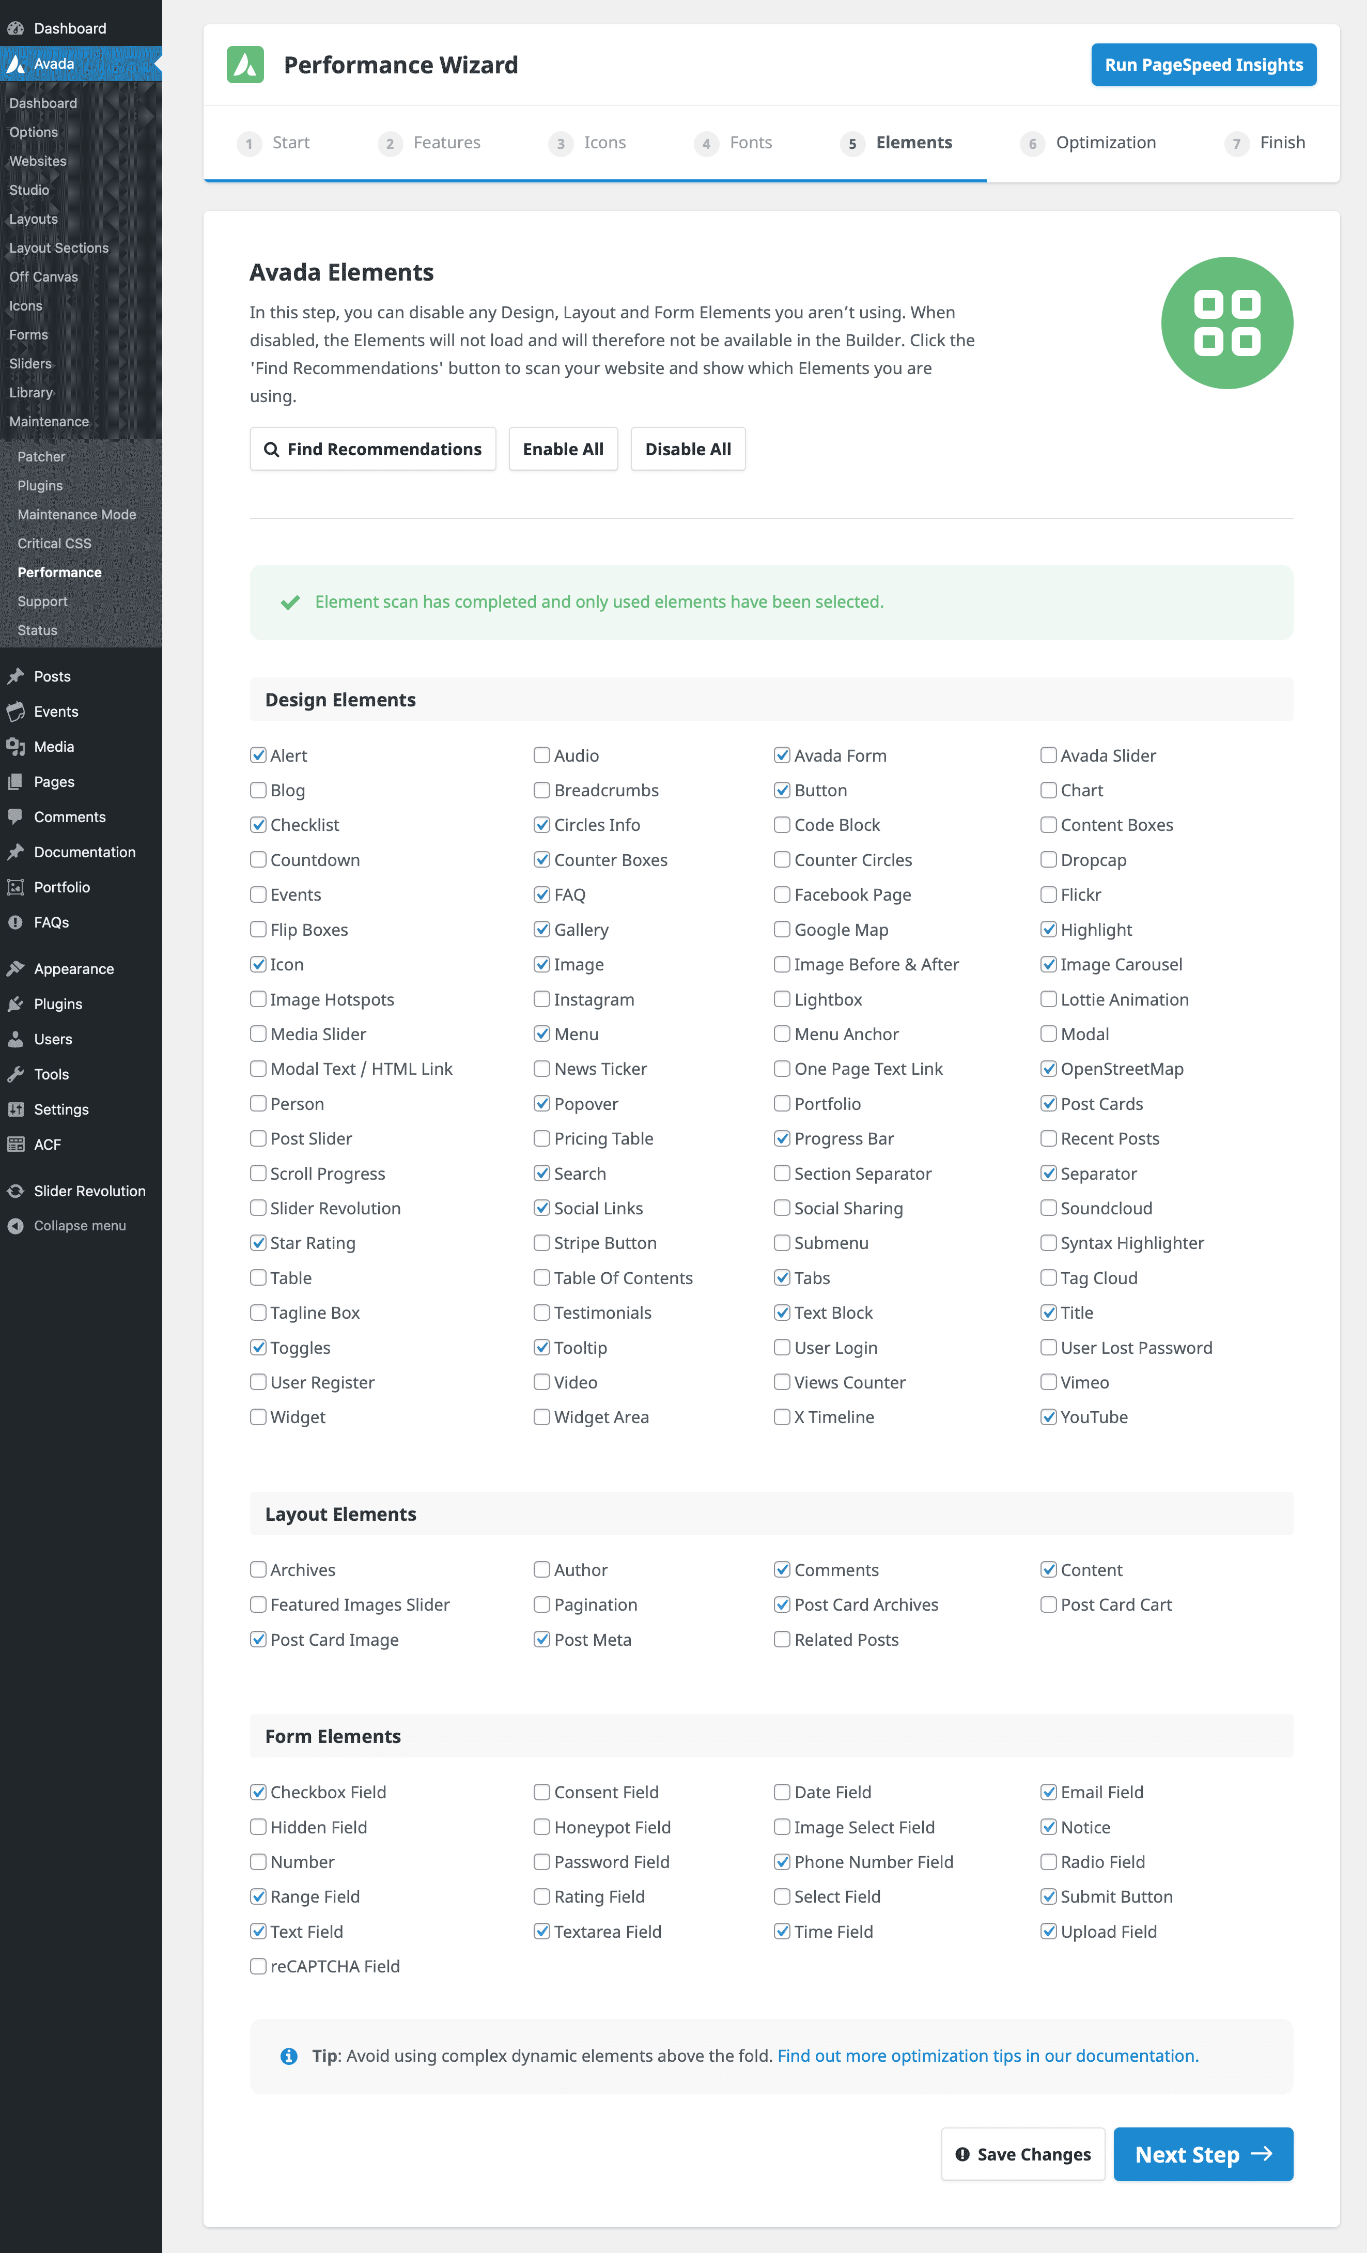The width and height of the screenshot is (1367, 2253).
Task: Open Off Canvas in Avada menu
Action: tap(43, 277)
